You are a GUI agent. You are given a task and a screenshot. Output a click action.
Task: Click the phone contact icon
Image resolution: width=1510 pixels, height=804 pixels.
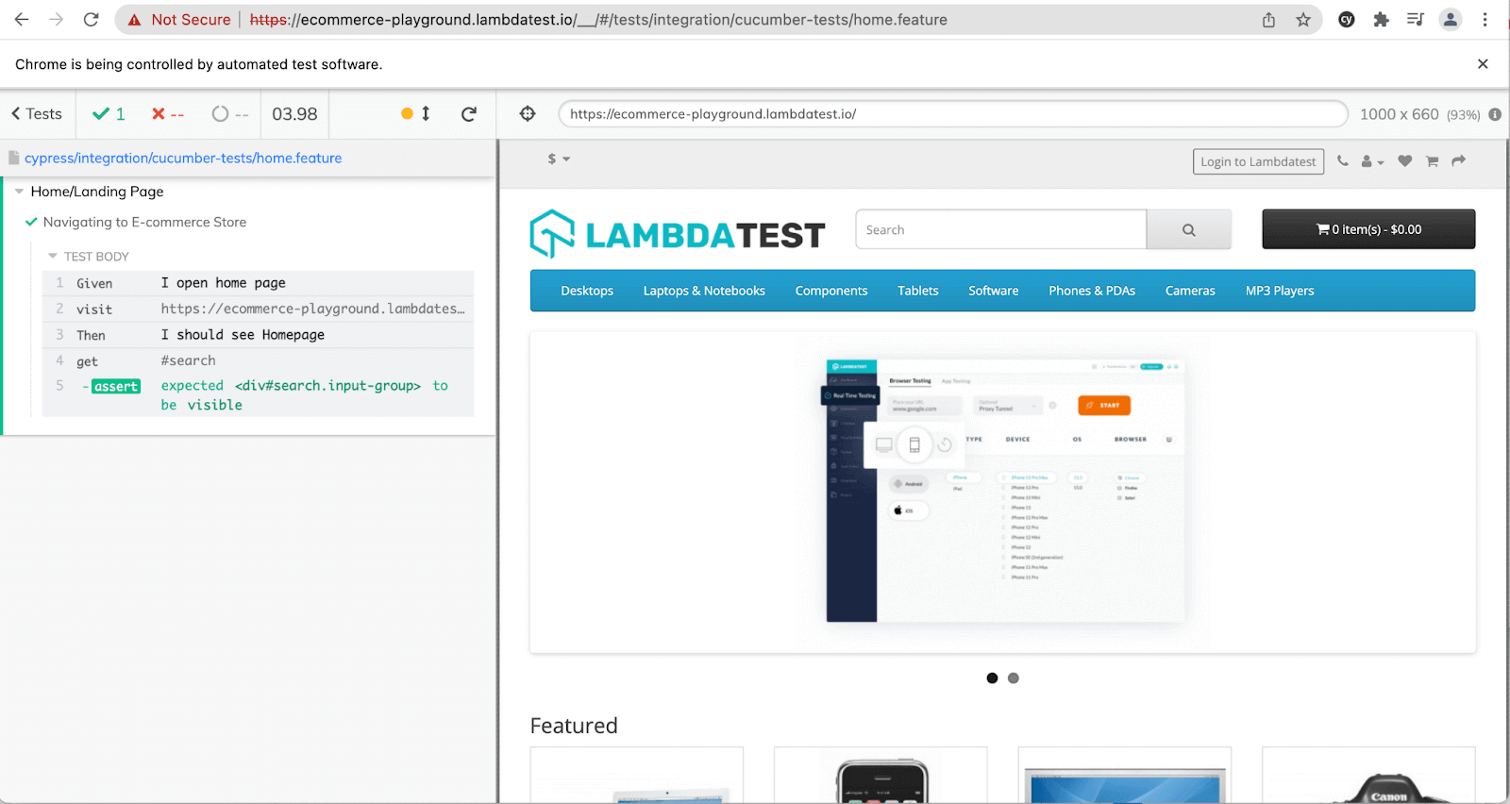click(1342, 161)
